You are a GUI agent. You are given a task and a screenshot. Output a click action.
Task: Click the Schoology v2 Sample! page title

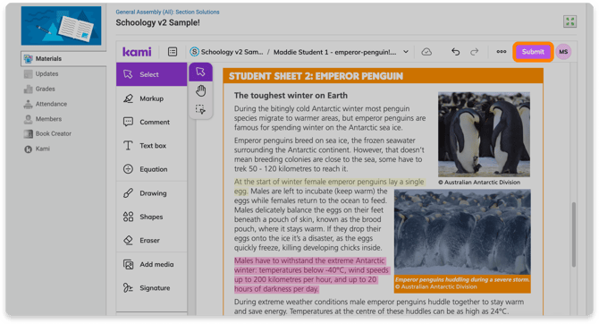tap(157, 22)
